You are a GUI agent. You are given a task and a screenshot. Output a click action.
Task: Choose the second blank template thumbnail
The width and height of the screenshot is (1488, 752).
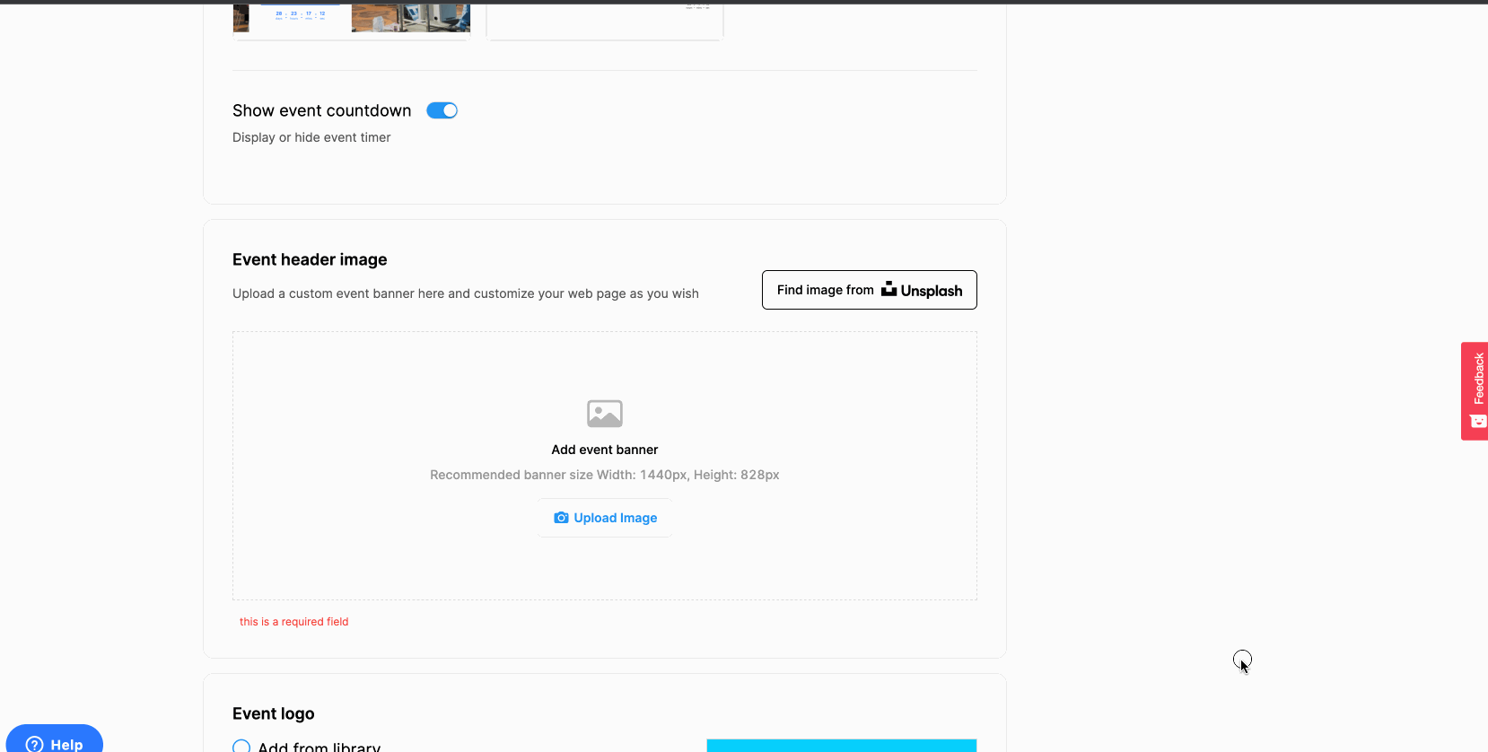click(604, 20)
